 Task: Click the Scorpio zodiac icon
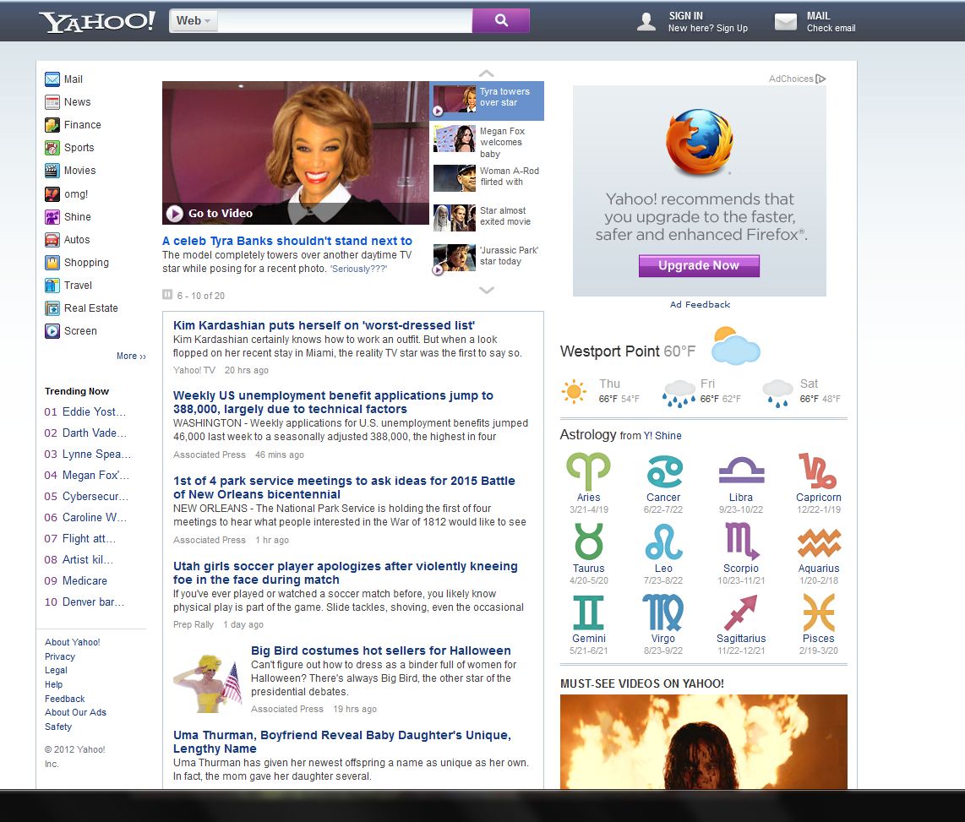(740, 542)
